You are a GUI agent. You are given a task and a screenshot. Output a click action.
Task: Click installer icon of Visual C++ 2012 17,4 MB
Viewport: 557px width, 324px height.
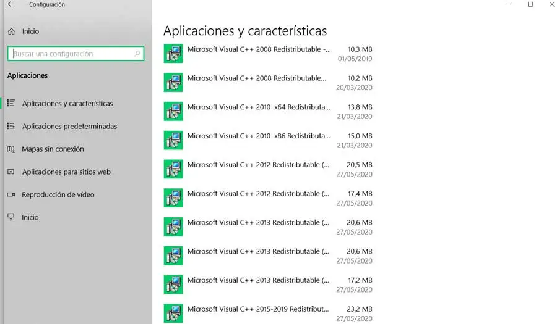pyautogui.click(x=173, y=198)
